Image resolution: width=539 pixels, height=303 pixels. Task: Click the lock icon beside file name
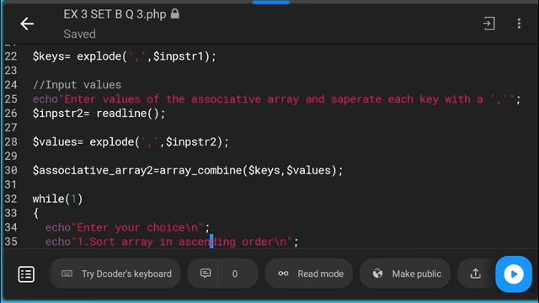point(175,14)
